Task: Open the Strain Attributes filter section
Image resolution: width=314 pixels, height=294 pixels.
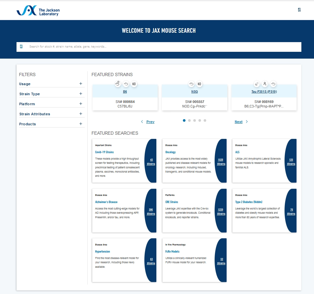Action: (81, 114)
